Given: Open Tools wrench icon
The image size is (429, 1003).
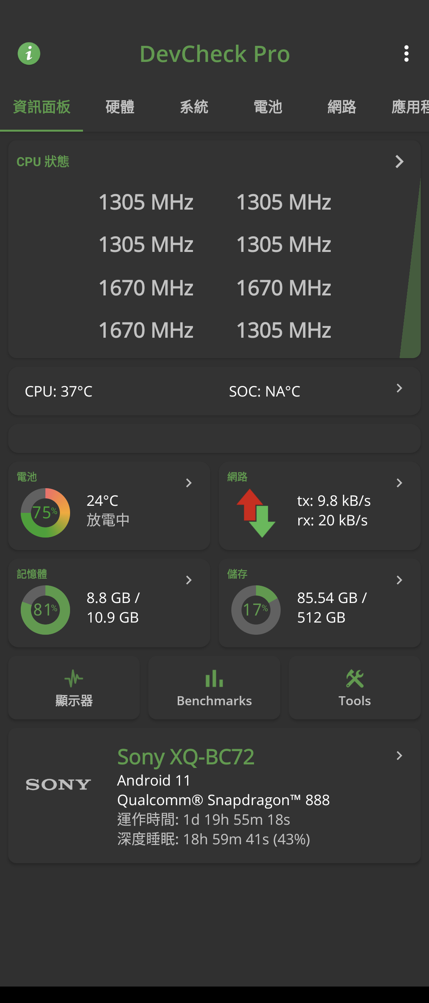Looking at the screenshot, I should pos(355,679).
